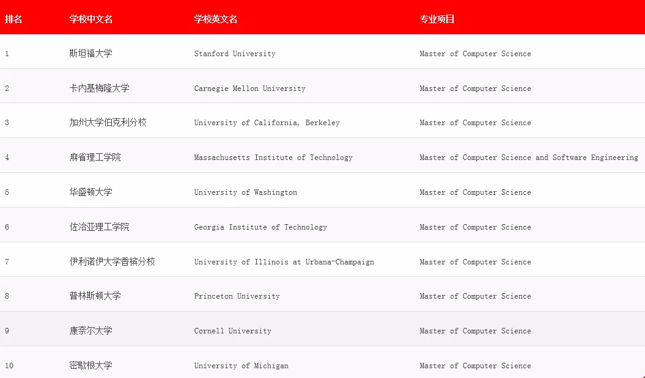The width and height of the screenshot is (645, 378).
Task: Select rank number 8 cell
Action: click(7, 296)
